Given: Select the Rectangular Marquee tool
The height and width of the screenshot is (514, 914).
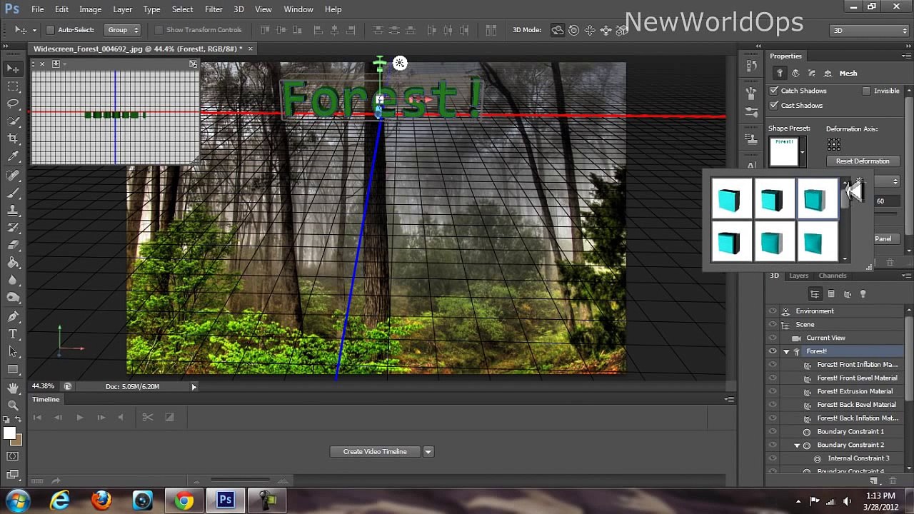Looking at the screenshot, I should click(13, 86).
